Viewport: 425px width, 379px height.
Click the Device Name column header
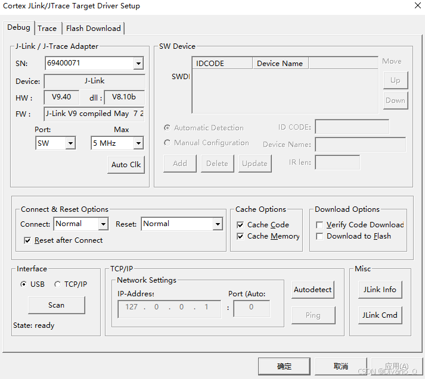[281, 63]
